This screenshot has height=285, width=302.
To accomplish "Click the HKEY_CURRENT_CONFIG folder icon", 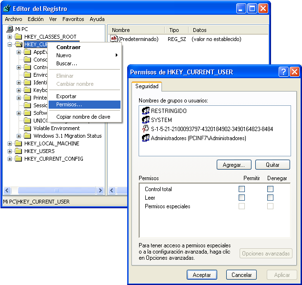I will click(19, 159).
